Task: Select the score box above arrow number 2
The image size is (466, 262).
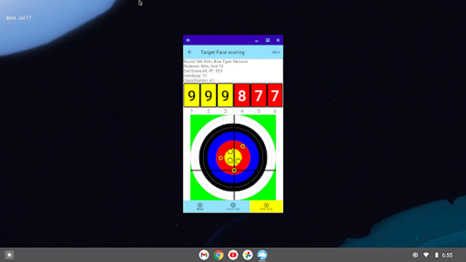Action: pos(208,95)
